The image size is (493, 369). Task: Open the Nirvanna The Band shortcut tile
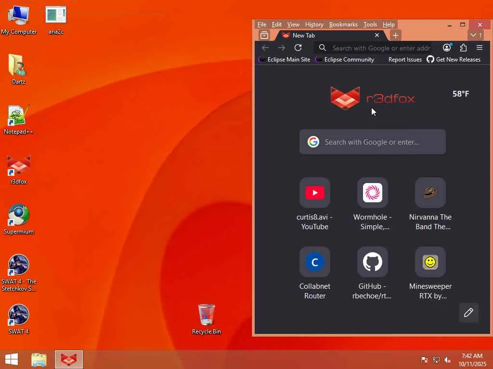430,204
